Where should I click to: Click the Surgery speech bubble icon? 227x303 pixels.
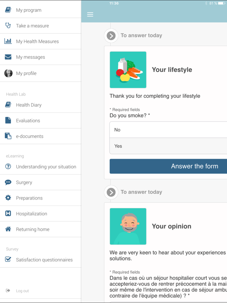click(x=8, y=182)
